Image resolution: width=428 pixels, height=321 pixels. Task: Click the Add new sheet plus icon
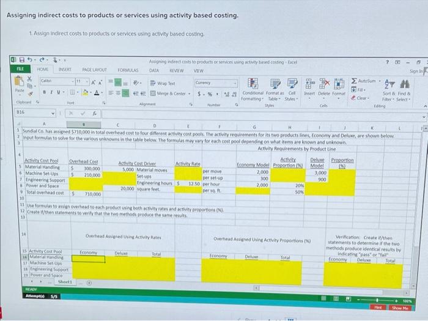click(89, 283)
